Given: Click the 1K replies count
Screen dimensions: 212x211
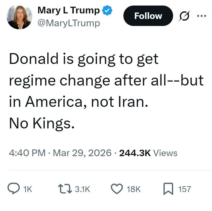Looking at the screenshot, I should [27, 189].
